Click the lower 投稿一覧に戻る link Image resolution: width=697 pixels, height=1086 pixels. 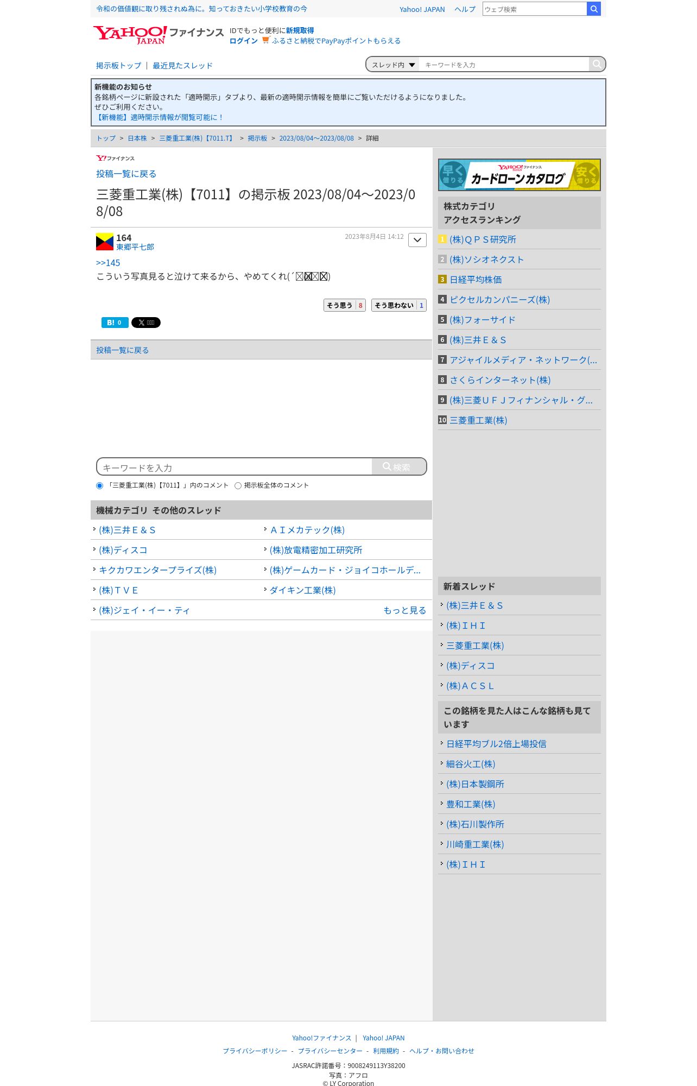click(122, 350)
